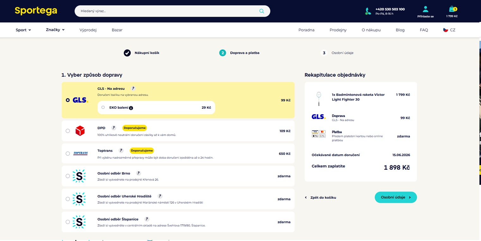Screen dimensions: 481x241
Task: Click the GLS logo in order summary
Action: pos(318,117)
